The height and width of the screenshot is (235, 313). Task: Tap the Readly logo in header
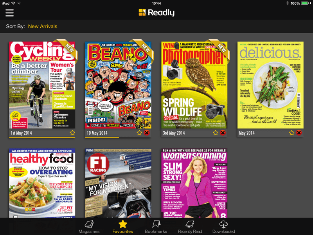(156, 13)
